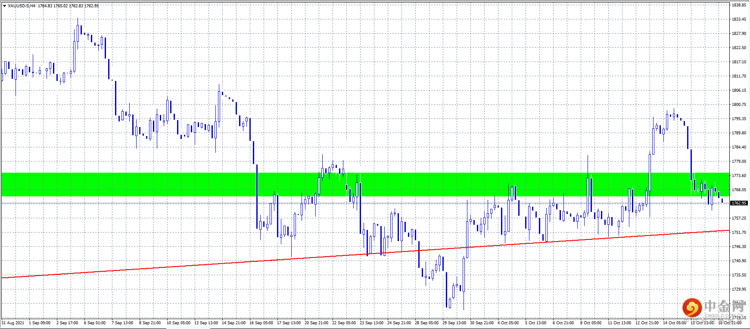The width and height of the screenshot is (750, 329).
Task: Click the 14 Oct 05:00 time label
Action: (x=675, y=323)
